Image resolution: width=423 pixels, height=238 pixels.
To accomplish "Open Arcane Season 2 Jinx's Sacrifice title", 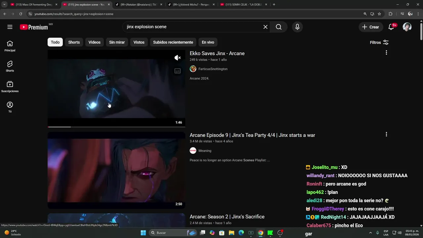I will (227, 217).
